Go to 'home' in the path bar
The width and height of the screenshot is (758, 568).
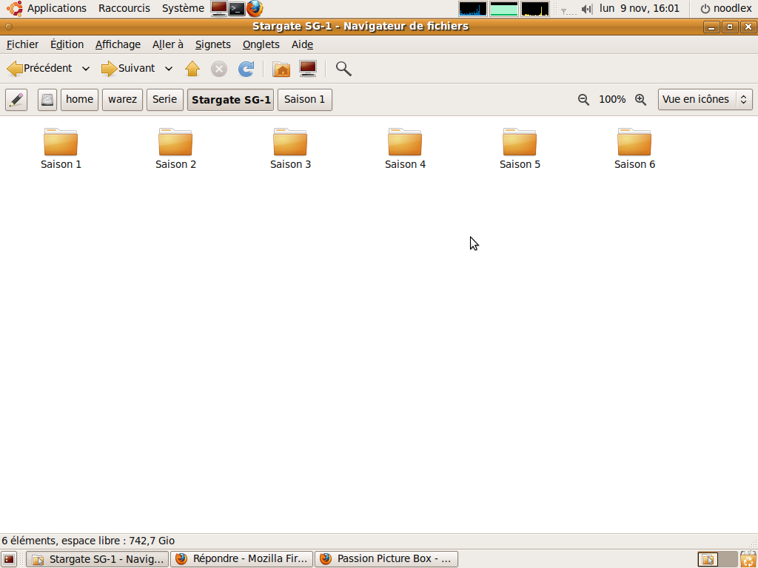[x=80, y=100]
